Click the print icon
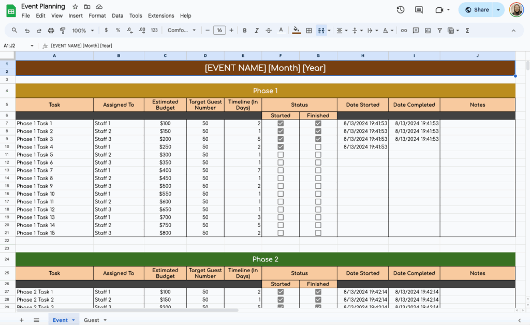530x325 pixels. click(50, 30)
